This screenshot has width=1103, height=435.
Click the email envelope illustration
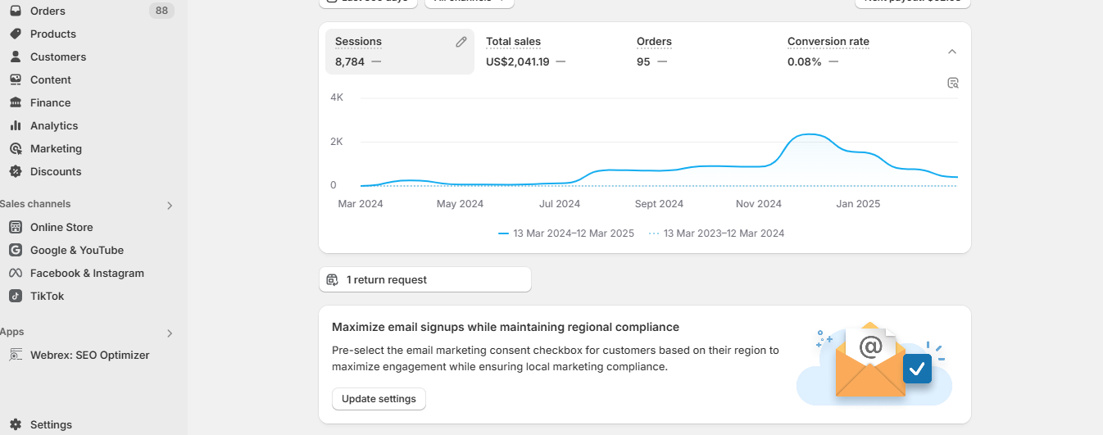point(874,364)
